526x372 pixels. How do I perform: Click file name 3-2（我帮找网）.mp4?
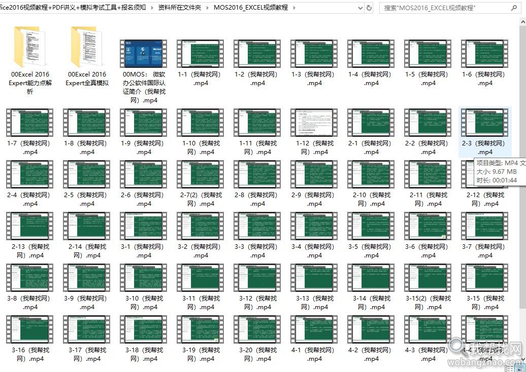click(x=201, y=251)
